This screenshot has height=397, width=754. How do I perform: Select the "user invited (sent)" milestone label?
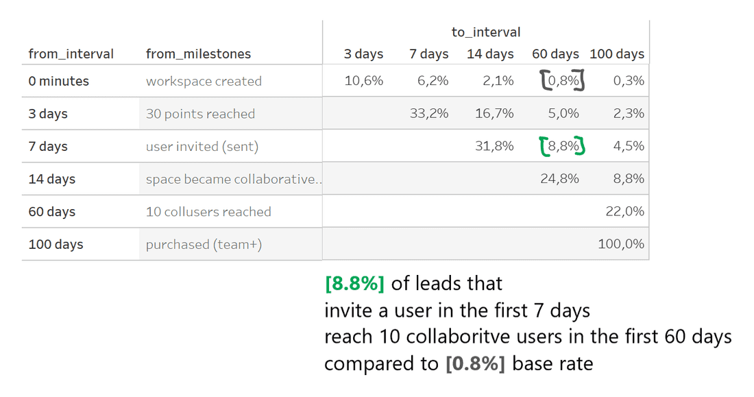(202, 146)
